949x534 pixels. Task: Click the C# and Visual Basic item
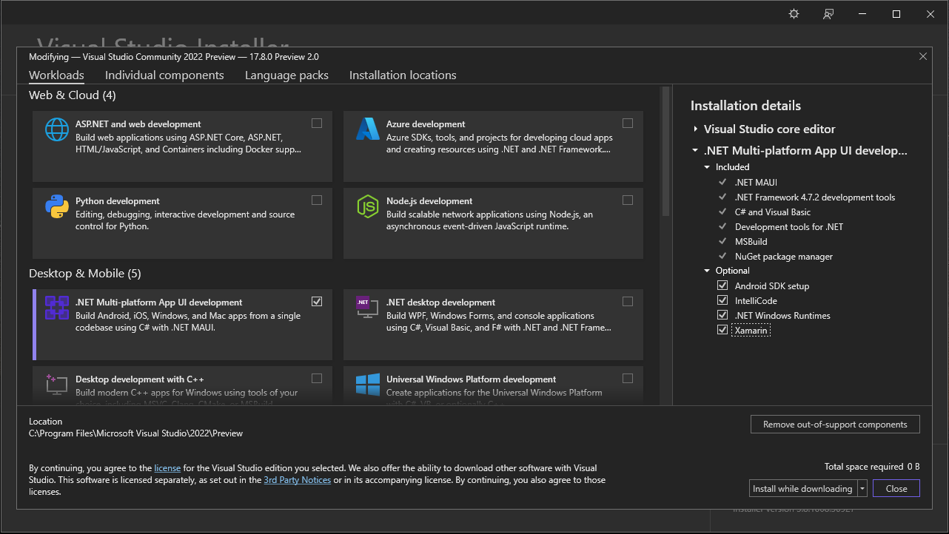tap(773, 212)
